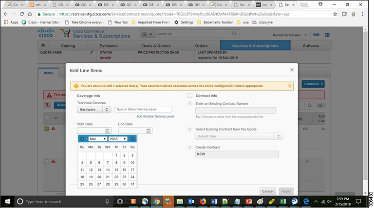
Task: Click the pencil edit icon for Quote Name
Action: 92,52
